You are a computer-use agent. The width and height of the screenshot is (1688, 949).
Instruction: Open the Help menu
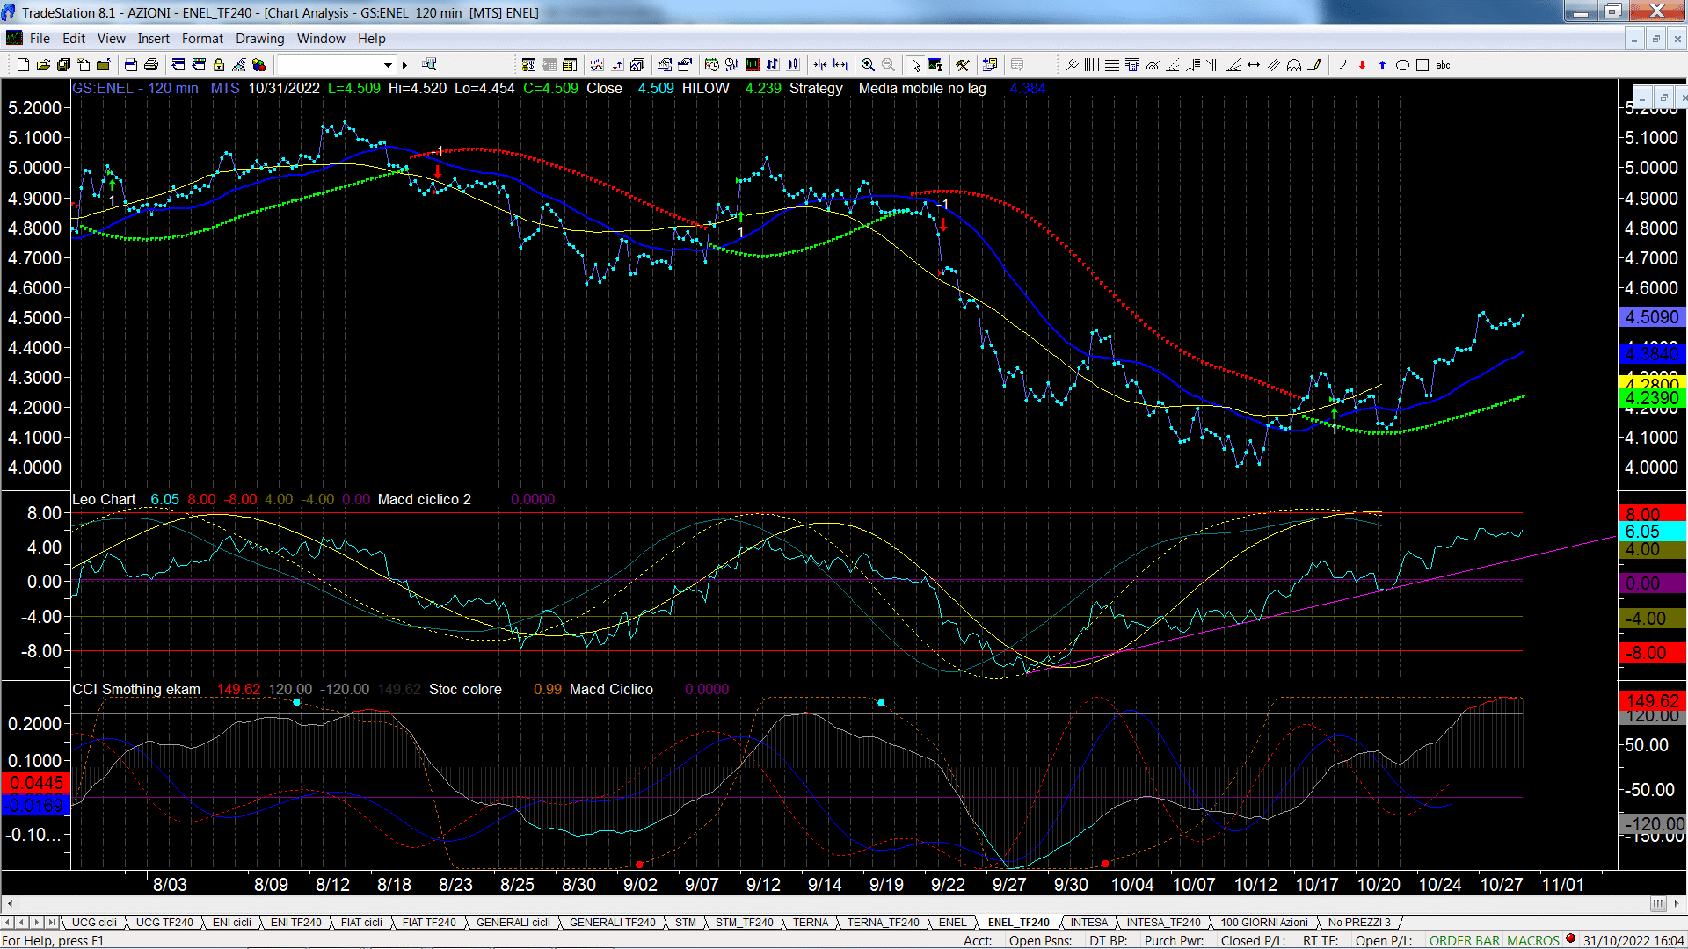[x=372, y=39]
